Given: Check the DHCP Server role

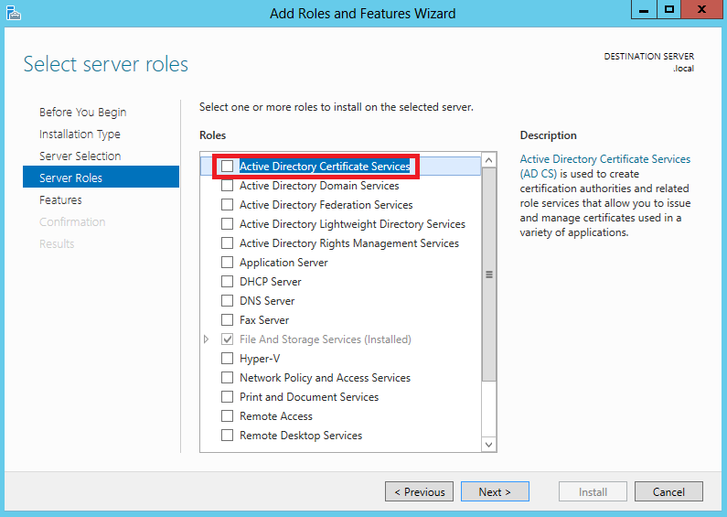Looking at the screenshot, I should (x=227, y=282).
